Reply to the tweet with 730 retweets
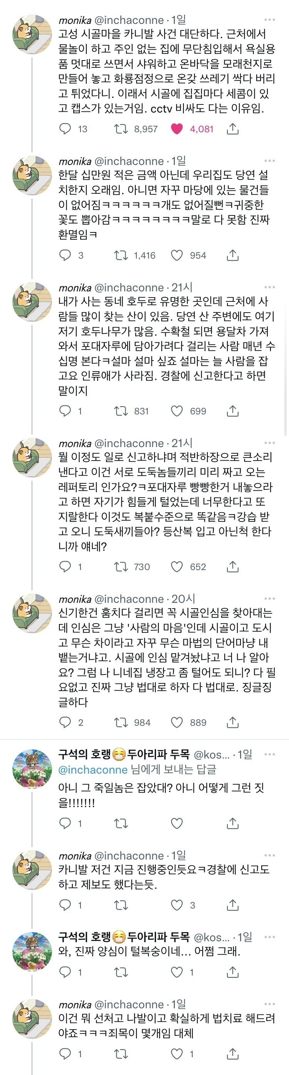The height and width of the screenshot is (1075, 289). click(65, 567)
